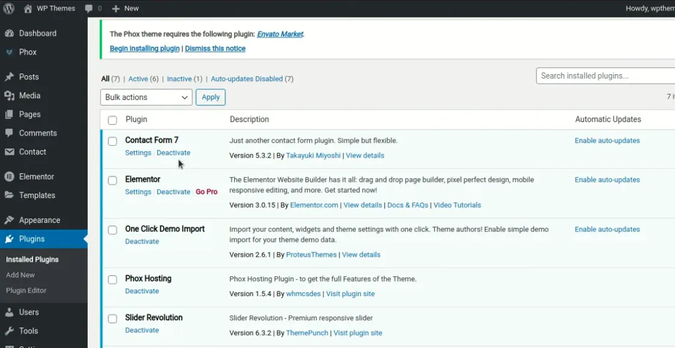Open the comments bubble icon in admin bar

pos(89,8)
